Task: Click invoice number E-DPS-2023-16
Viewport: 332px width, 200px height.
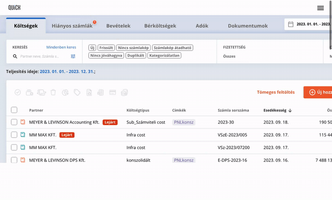Action: coord(232,160)
